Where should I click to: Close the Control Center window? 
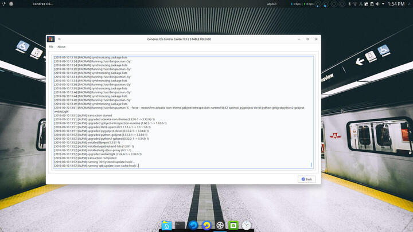(316, 39)
